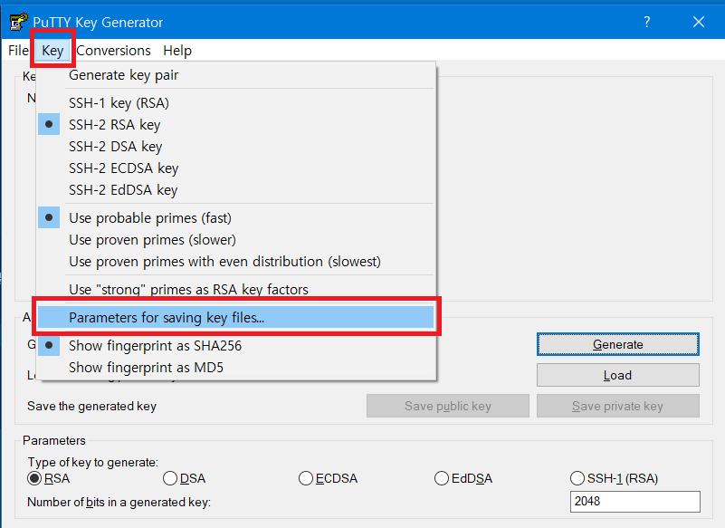Click the Save public key button

point(447,406)
